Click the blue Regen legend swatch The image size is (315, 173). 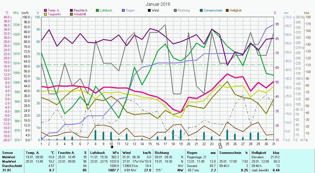[123, 10]
